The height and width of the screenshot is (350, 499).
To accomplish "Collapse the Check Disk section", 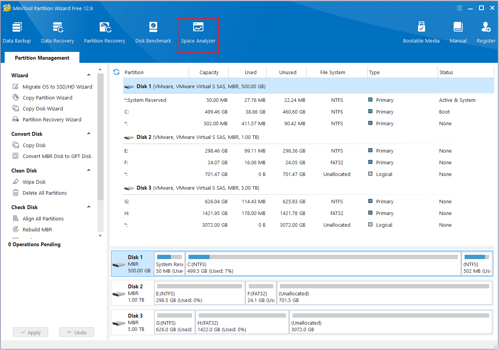I will [88, 207].
